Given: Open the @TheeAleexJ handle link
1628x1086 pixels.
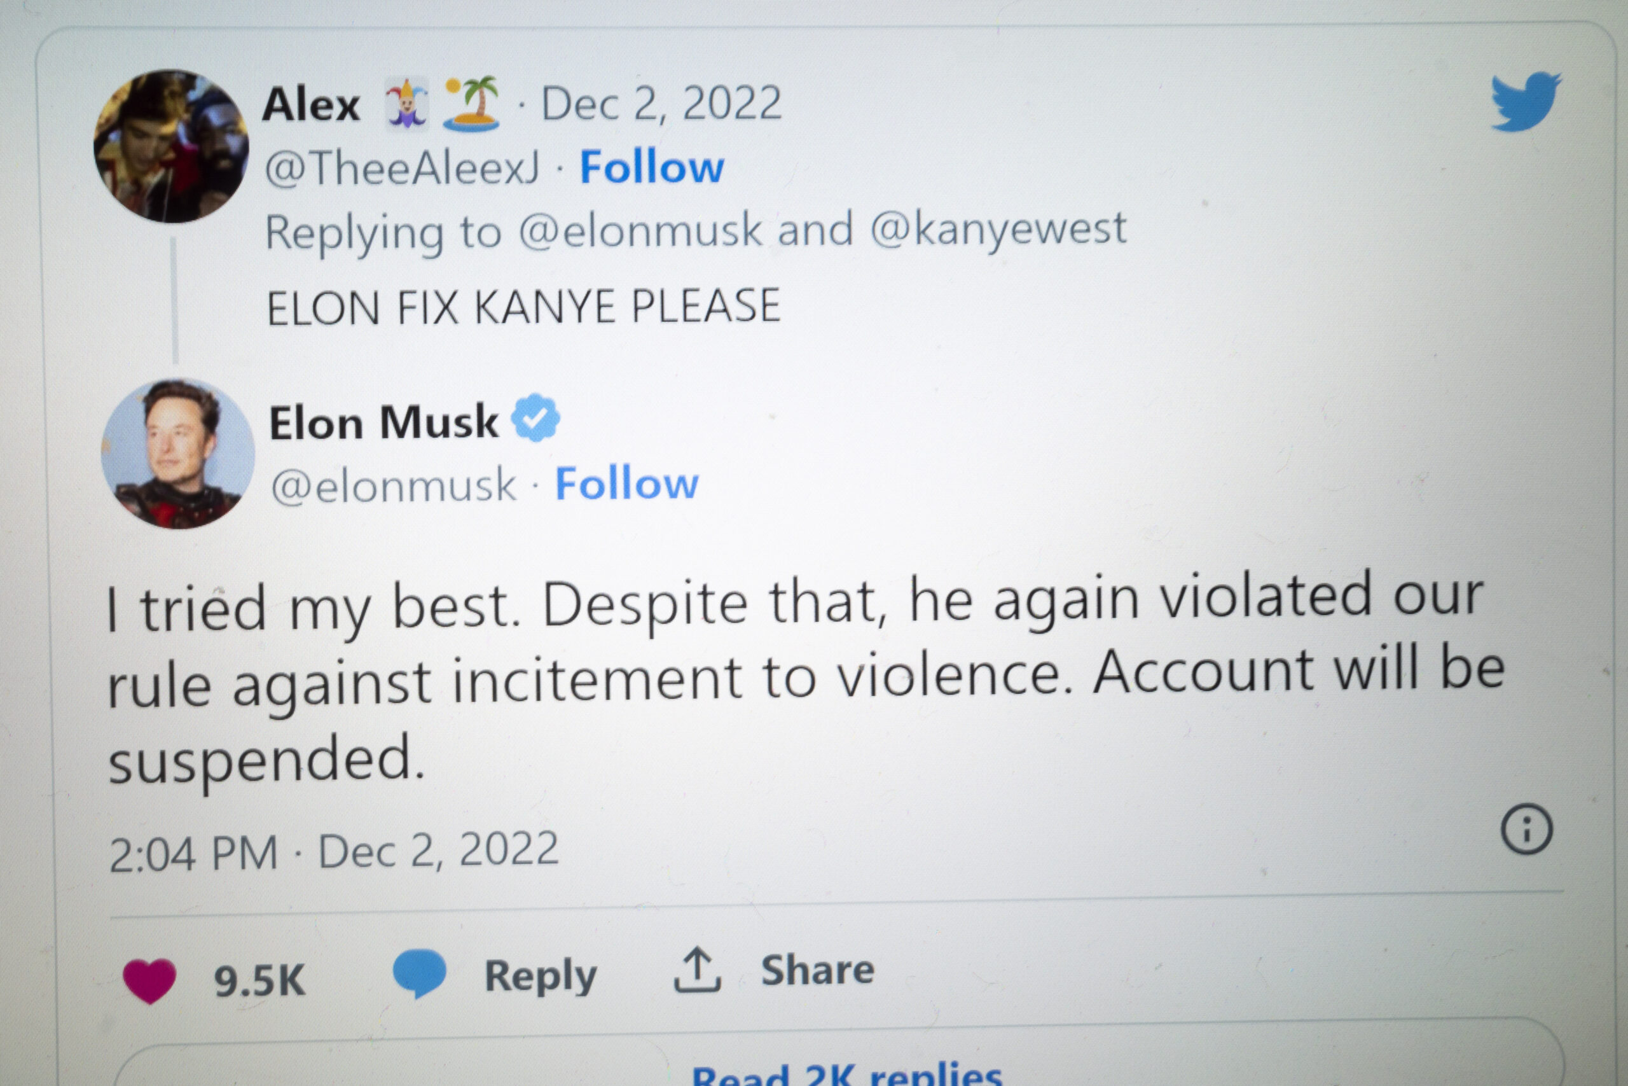Looking at the screenshot, I should point(402,167).
